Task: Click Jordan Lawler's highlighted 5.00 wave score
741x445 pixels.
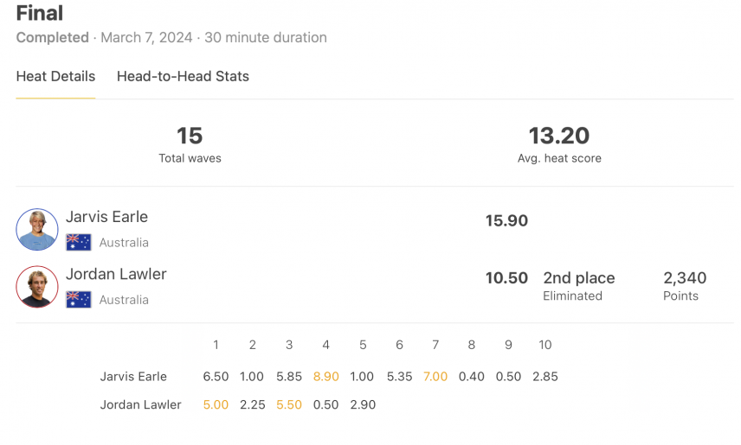Action: 216,404
